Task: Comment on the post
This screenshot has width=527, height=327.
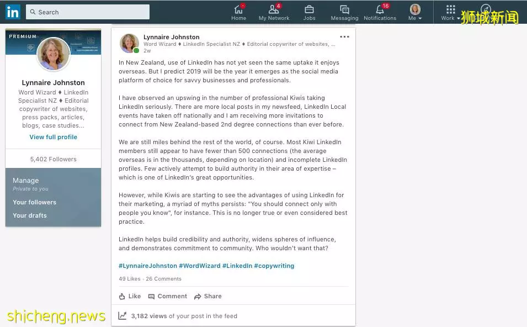Action: coord(167,297)
